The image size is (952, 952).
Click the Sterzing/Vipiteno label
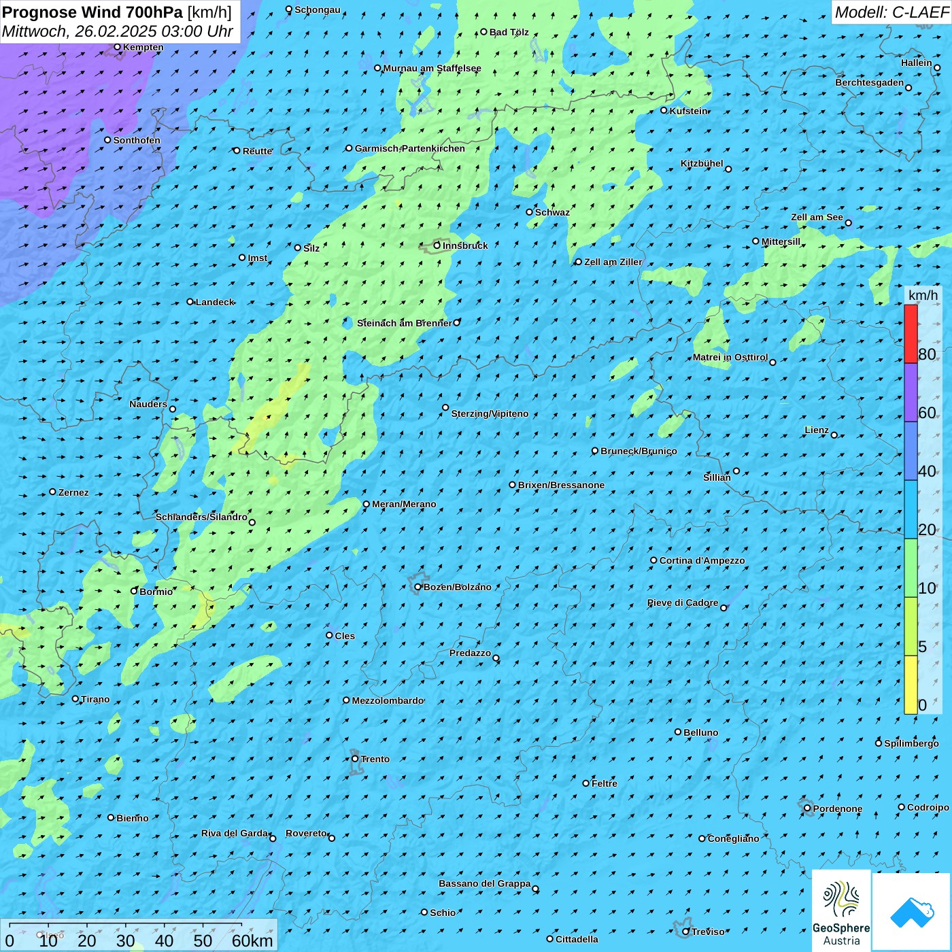490,413
